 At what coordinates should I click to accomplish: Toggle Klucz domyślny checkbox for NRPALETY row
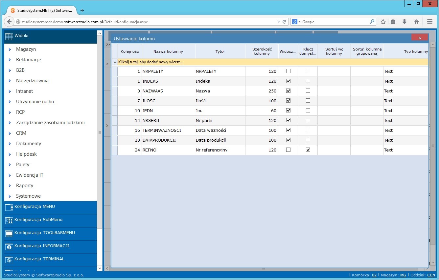[x=308, y=71]
